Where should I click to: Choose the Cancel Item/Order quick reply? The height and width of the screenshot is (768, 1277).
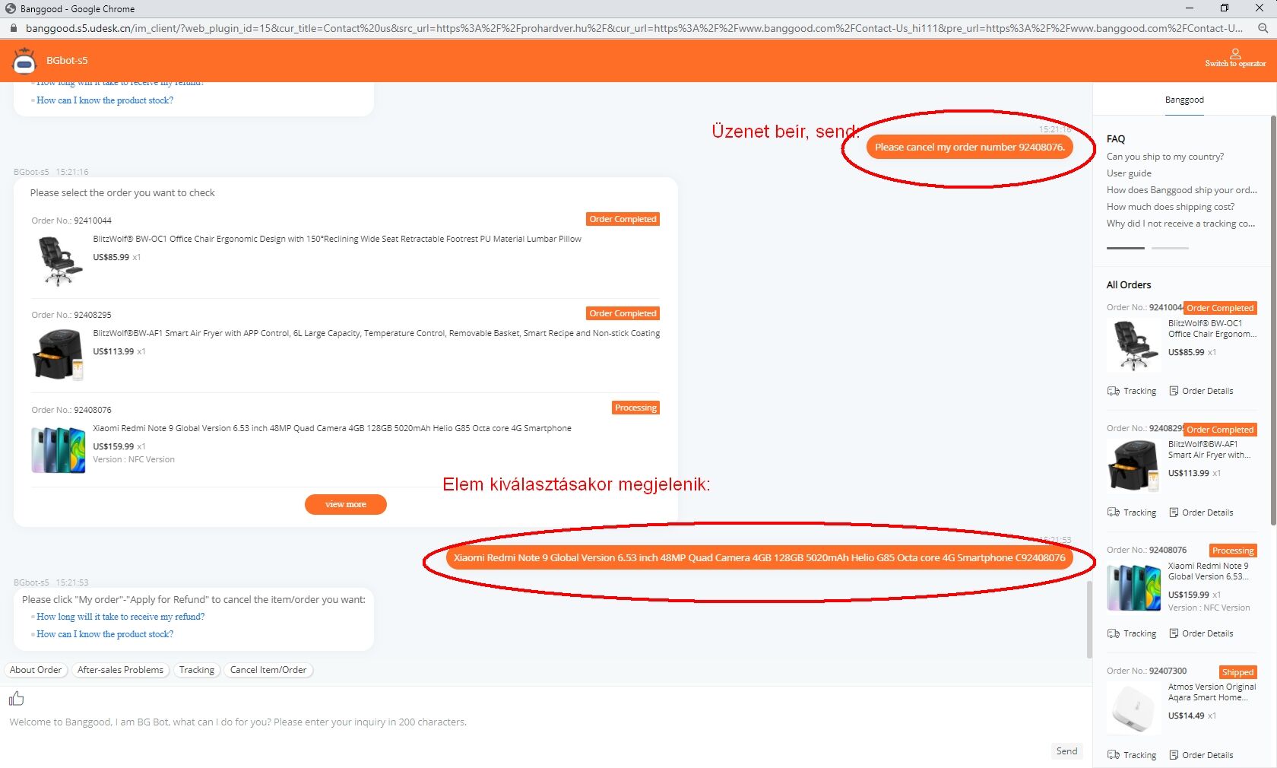pyautogui.click(x=268, y=670)
